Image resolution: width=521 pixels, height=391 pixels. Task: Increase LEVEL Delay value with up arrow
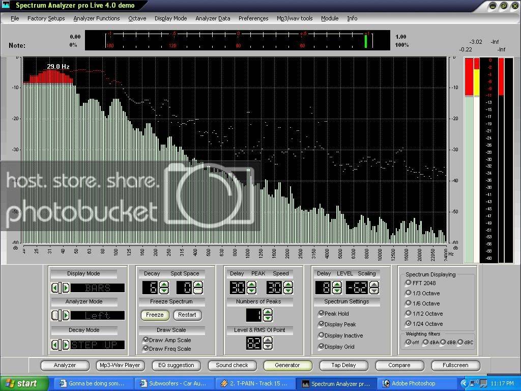337,285
